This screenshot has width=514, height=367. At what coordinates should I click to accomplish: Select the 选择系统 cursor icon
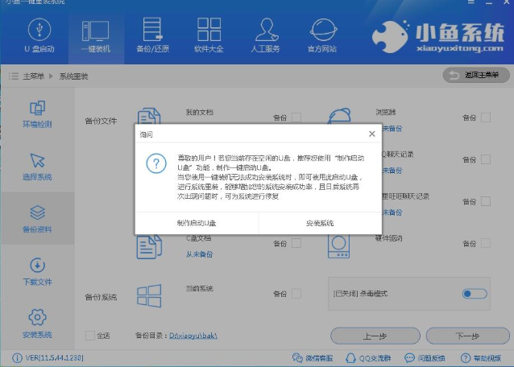click(37, 160)
